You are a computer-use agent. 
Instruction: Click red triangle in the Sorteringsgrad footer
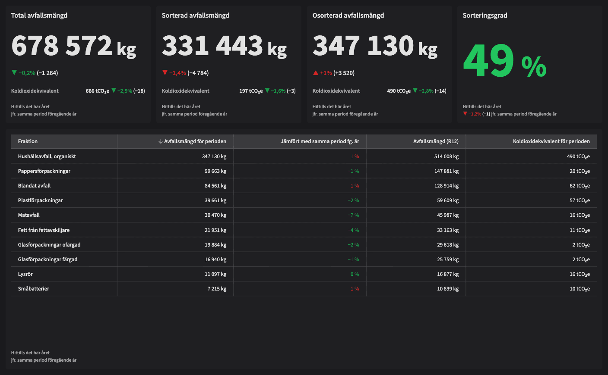tap(465, 114)
